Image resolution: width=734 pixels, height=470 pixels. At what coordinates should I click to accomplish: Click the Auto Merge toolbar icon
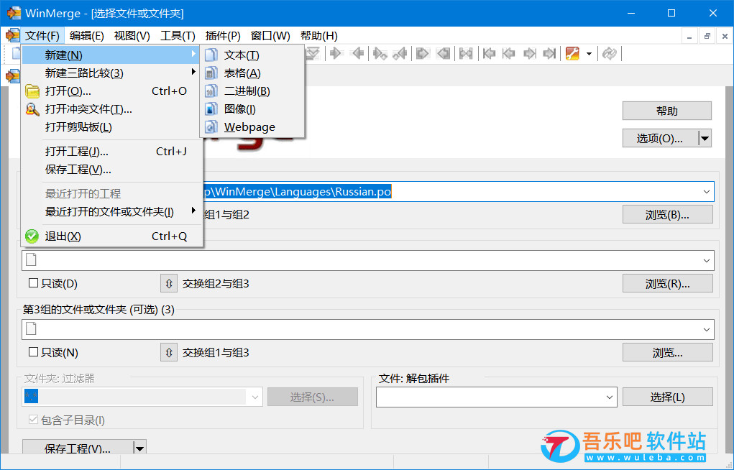pyautogui.click(x=466, y=54)
